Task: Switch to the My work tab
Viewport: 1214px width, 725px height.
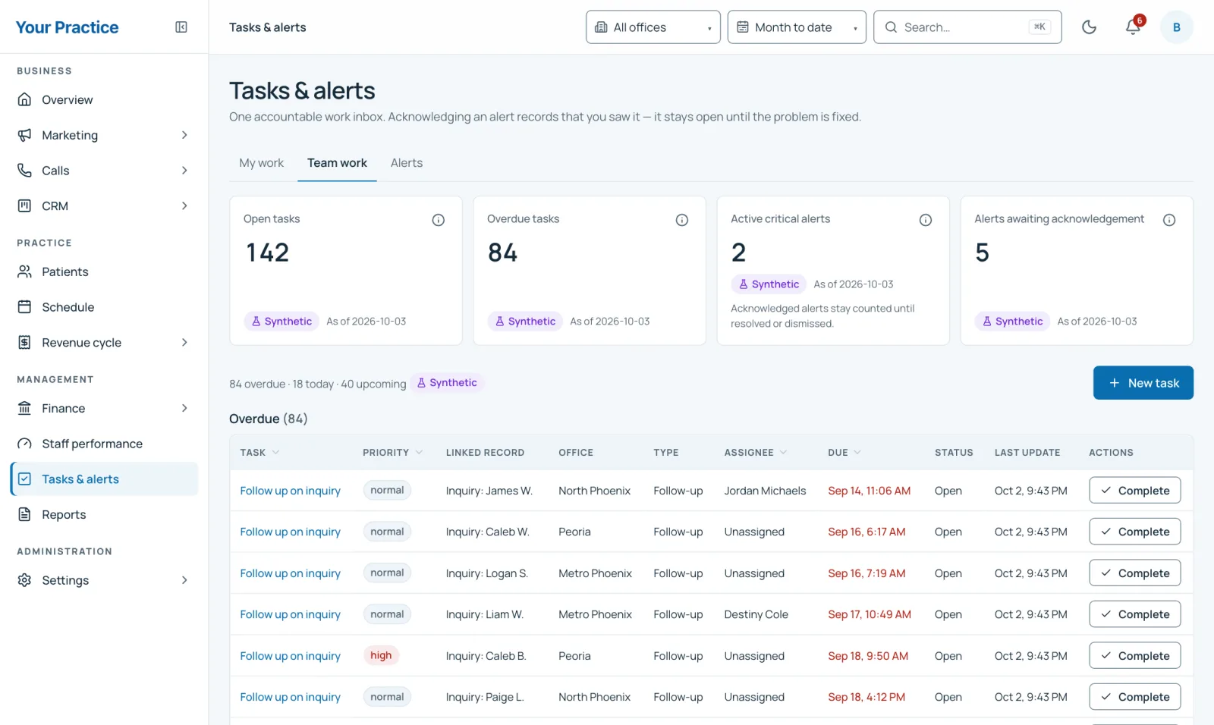Action: (261, 163)
